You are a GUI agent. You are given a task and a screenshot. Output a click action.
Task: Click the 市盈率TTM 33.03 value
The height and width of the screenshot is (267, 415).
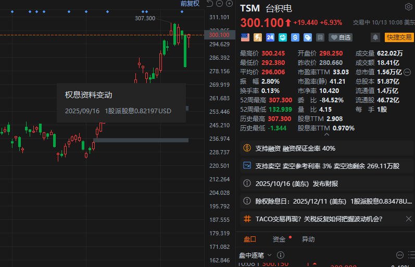(x=341, y=72)
